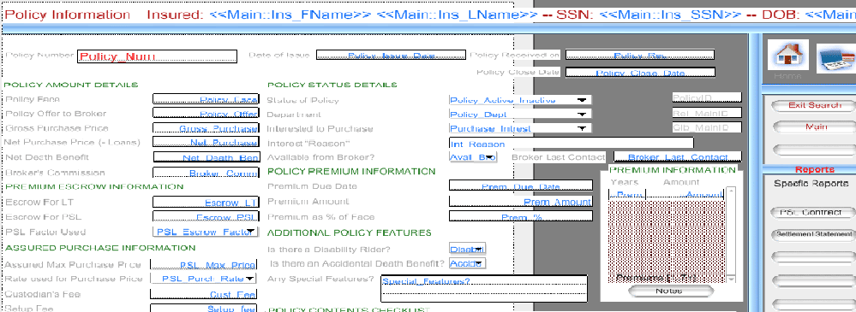
Task: Click the Prem_Amount field
Action: [520, 202]
